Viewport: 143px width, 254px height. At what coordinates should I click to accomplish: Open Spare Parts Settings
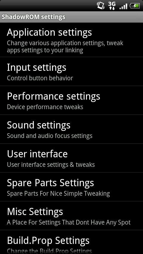coord(71,187)
